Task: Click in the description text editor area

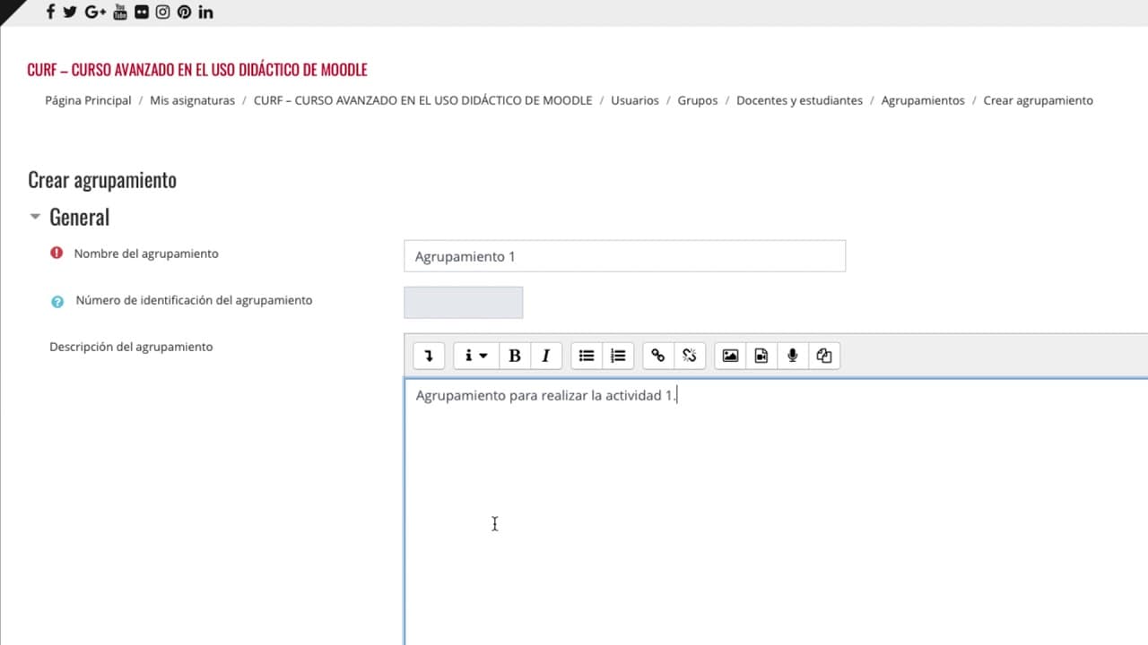Action: coord(776,511)
